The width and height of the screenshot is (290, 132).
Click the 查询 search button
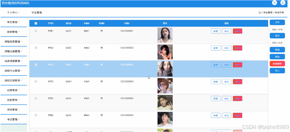click(x=277, y=50)
